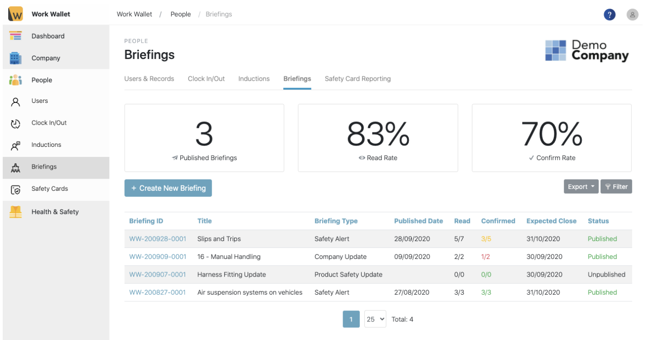Select the Inductions sidebar icon

coord(15,145)
